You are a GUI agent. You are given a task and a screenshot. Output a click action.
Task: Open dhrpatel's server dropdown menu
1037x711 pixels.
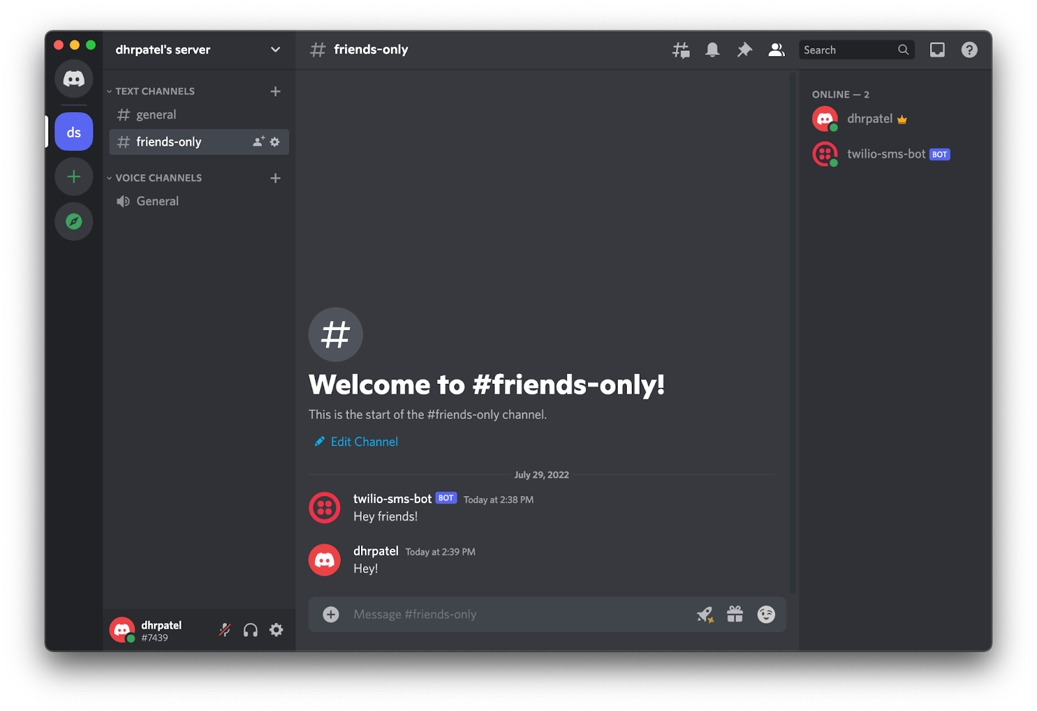(x=275, y=50)
